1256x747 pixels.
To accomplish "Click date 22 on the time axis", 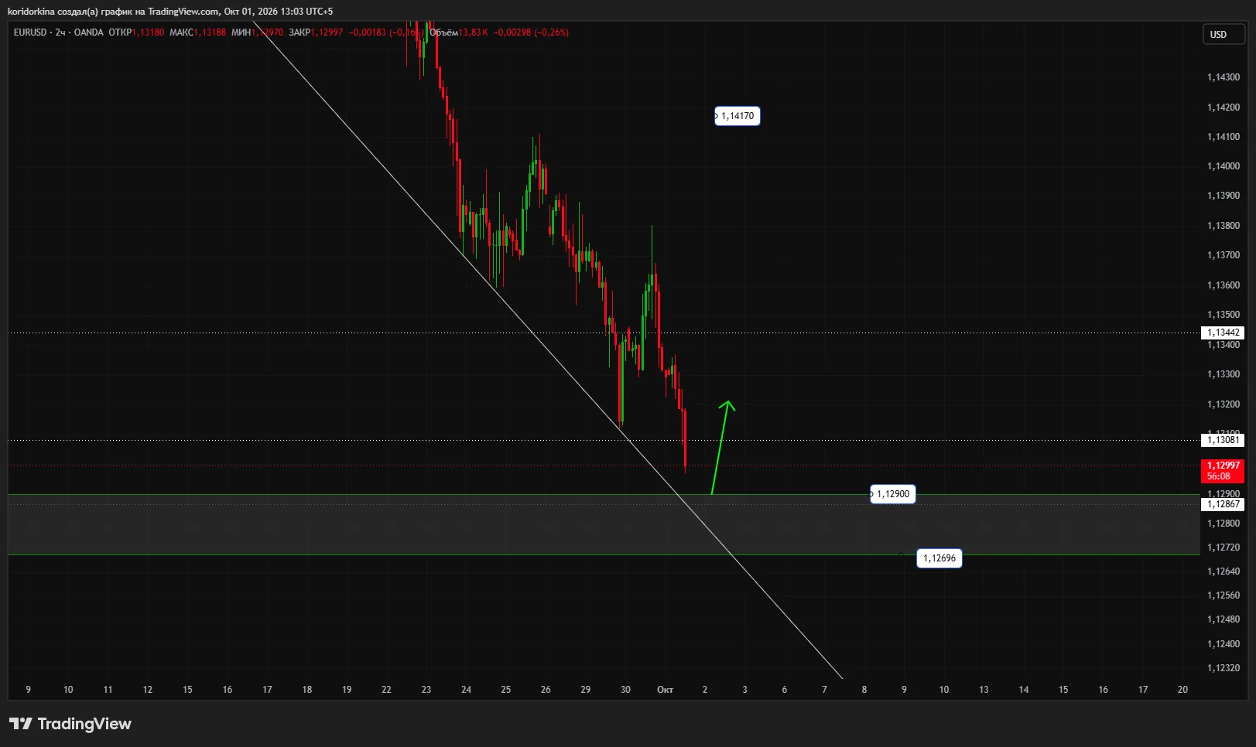I will click(386, 690).
